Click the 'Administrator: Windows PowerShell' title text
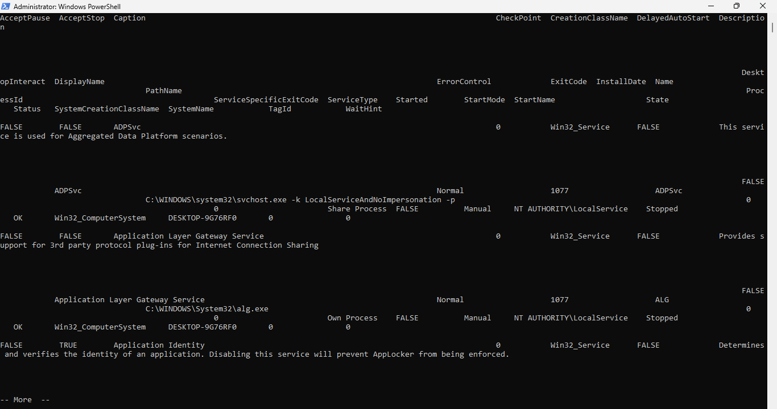 [x=67, y=7]
